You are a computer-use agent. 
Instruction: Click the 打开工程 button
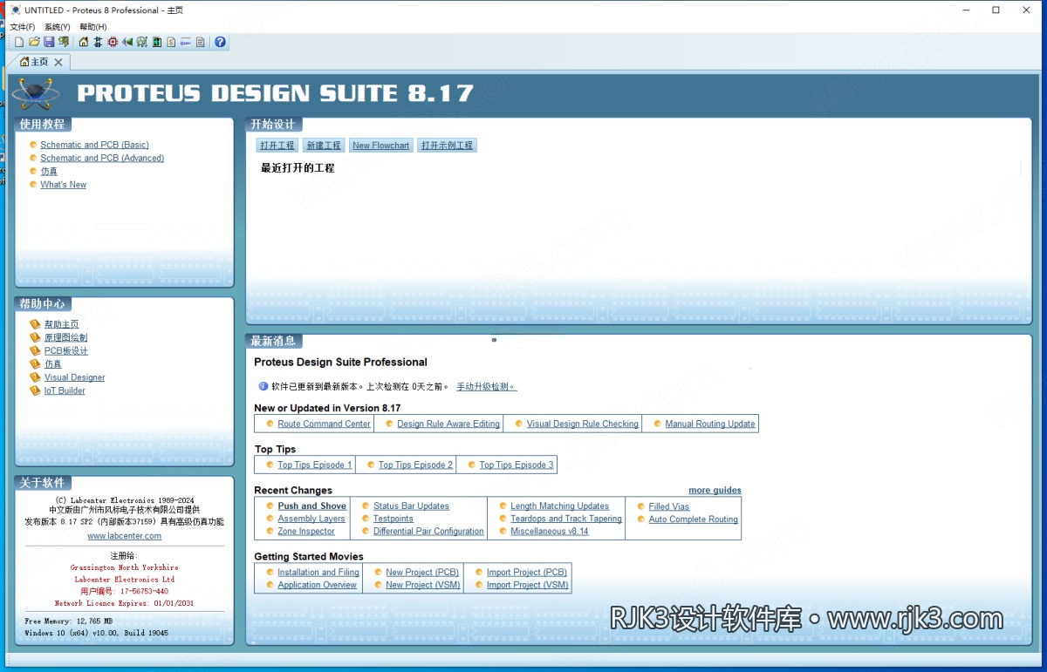click(x=277, y=146)
